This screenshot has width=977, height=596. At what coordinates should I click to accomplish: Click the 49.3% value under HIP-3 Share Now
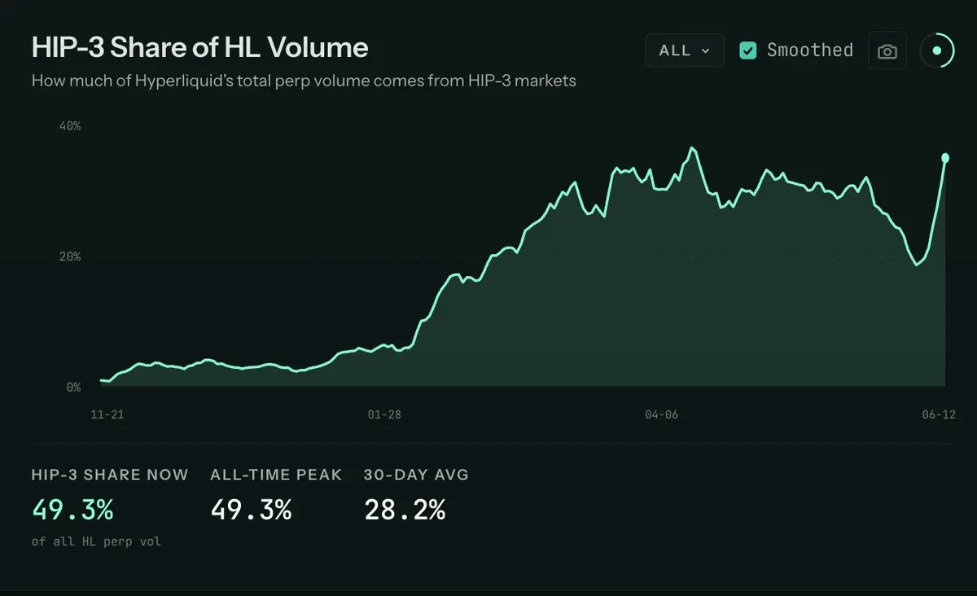point(72,511)
